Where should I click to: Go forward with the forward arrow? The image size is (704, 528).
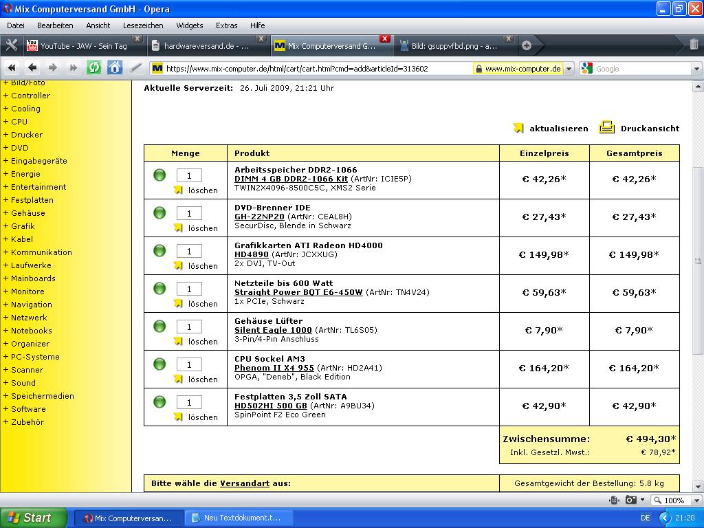coord(52,68)
